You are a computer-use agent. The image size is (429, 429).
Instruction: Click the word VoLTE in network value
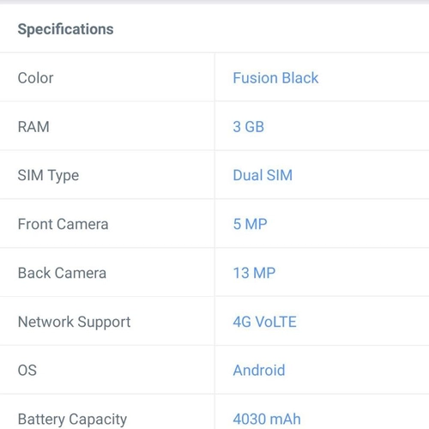tap(275, 322)
